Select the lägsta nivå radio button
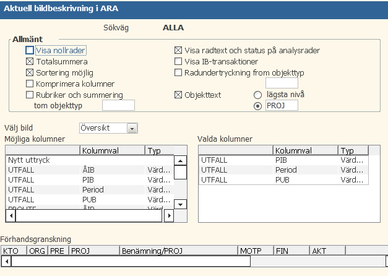 pyautogui.click(x=257, y=95)
